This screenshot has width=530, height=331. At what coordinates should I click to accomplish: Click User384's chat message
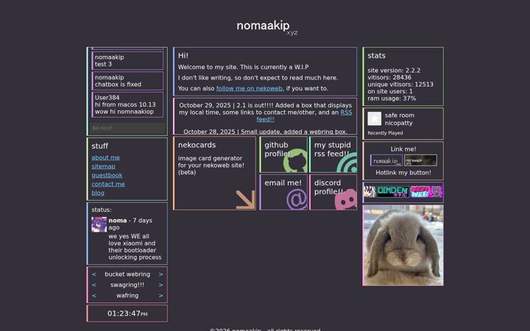[x=127, y=104]
